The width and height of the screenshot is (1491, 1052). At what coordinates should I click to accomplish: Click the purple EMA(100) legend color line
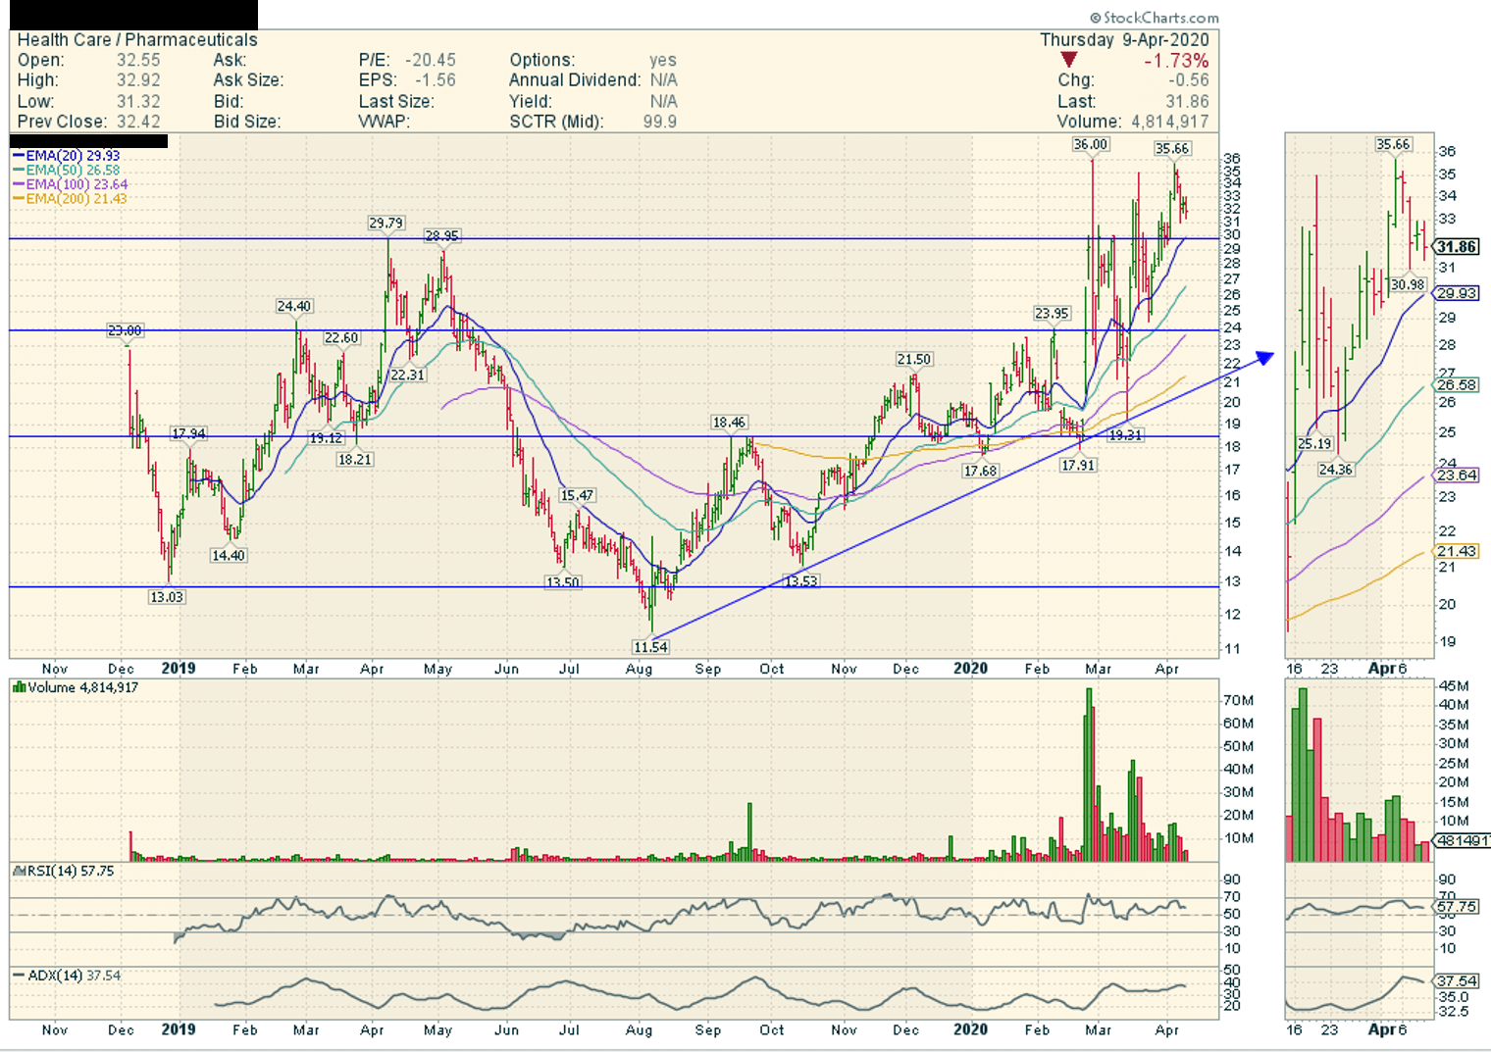click(x=18, y=184)
